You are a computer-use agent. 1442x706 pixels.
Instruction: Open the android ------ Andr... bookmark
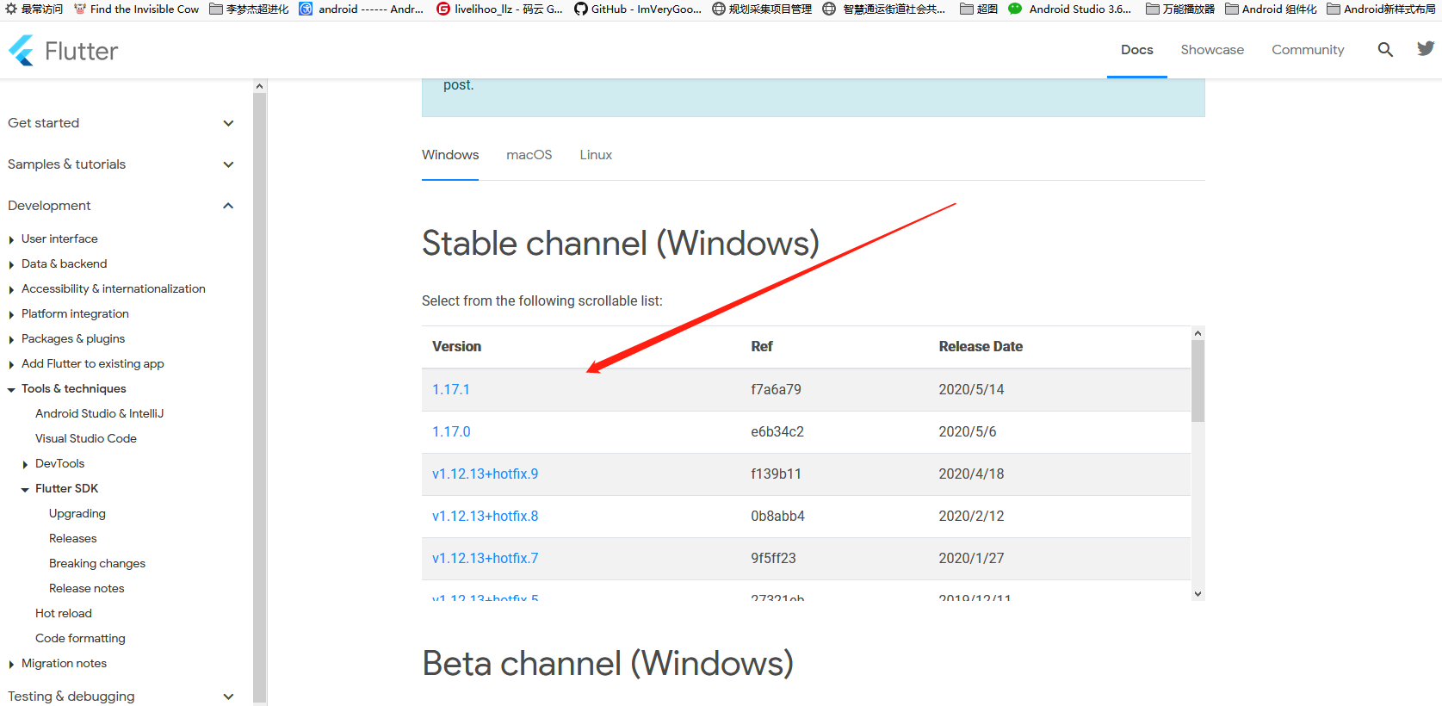pyautogui.click(x=362, y=9)
